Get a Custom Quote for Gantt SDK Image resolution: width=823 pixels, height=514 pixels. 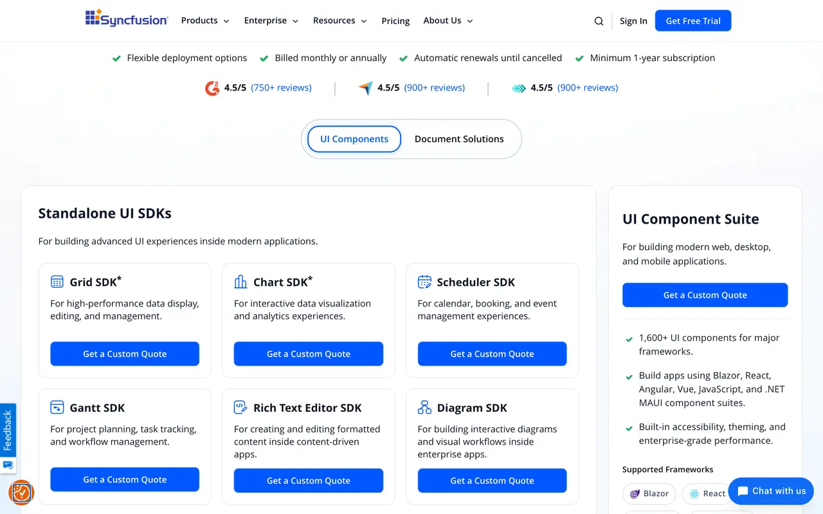125,480
